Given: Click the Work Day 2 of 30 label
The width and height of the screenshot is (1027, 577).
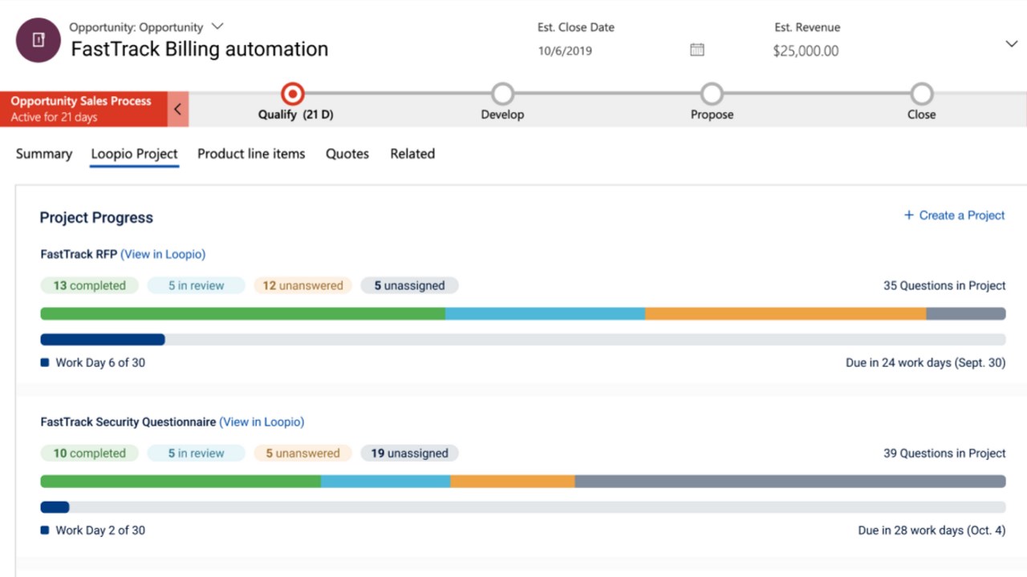Looking at the screenshot, I should point(100,530).
